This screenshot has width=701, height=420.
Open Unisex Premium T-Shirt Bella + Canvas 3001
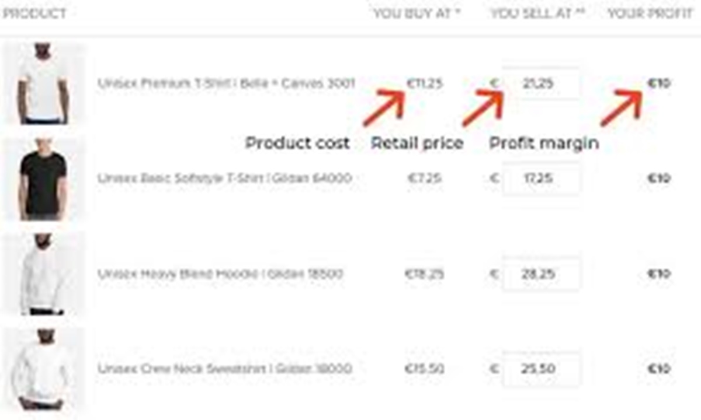226,83
